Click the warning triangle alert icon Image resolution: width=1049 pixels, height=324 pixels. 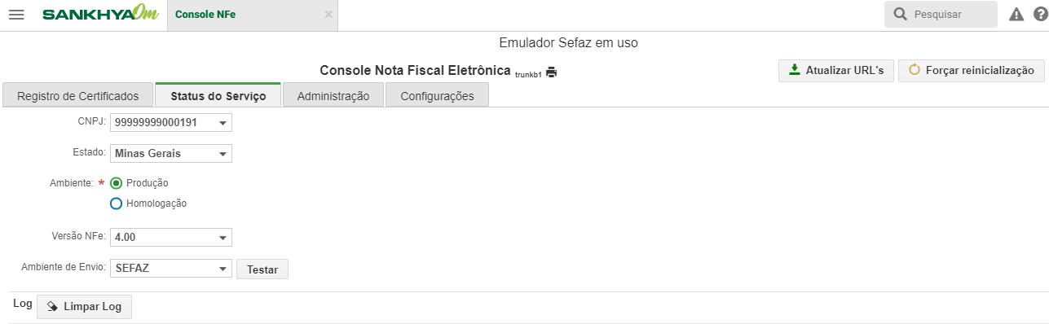pyautogui.click(x=1016, y=15)
